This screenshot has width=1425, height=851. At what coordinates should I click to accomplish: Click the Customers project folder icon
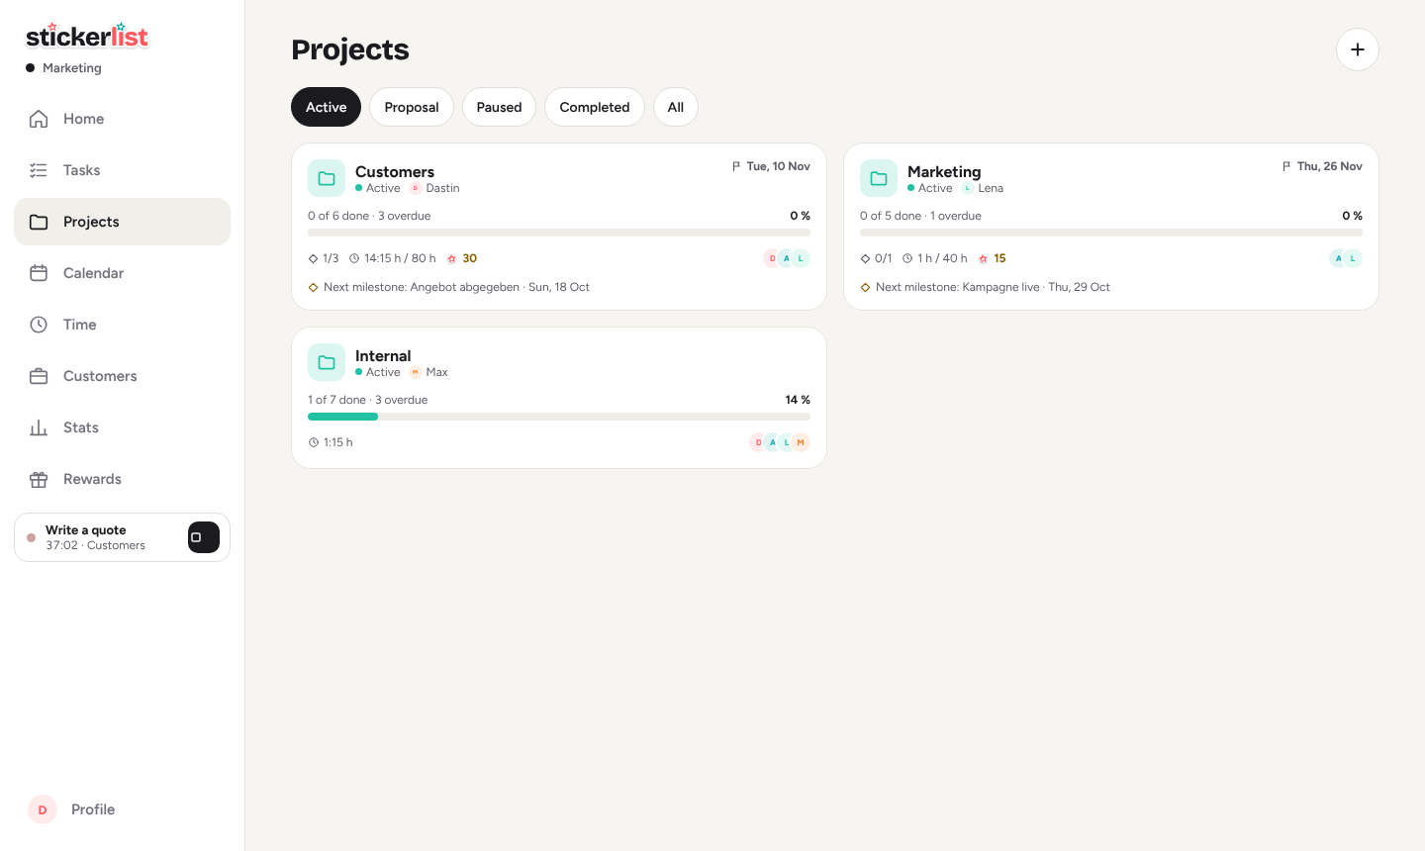click(x=327, y=178)
